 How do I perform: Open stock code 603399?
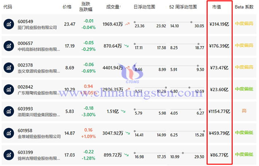coord(26,152)
